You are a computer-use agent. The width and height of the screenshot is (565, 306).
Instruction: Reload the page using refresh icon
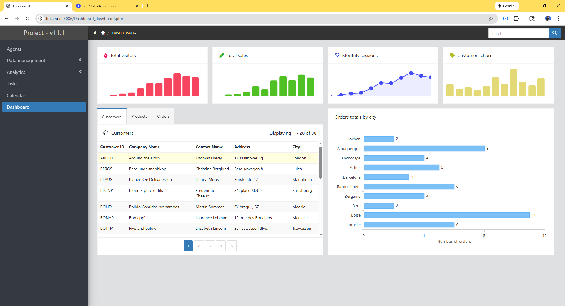tap(28, 19)
